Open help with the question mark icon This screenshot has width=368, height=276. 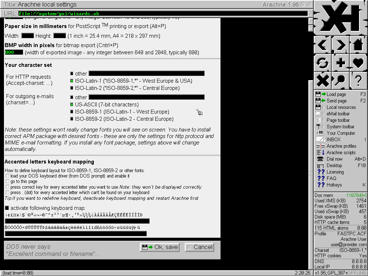pos(358,80)
